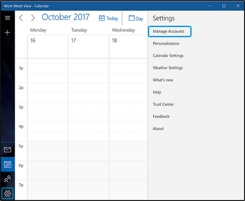Switch to the Mail app icon
Viewport: 245px width, 201px height.
point(7,150)
